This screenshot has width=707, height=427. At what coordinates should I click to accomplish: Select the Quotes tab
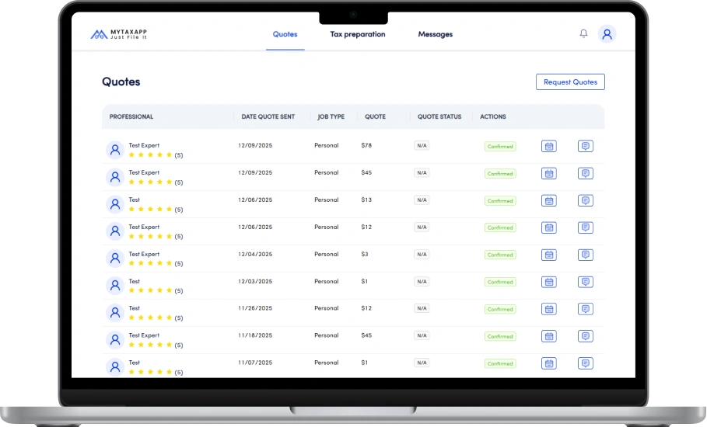(285, 34)
